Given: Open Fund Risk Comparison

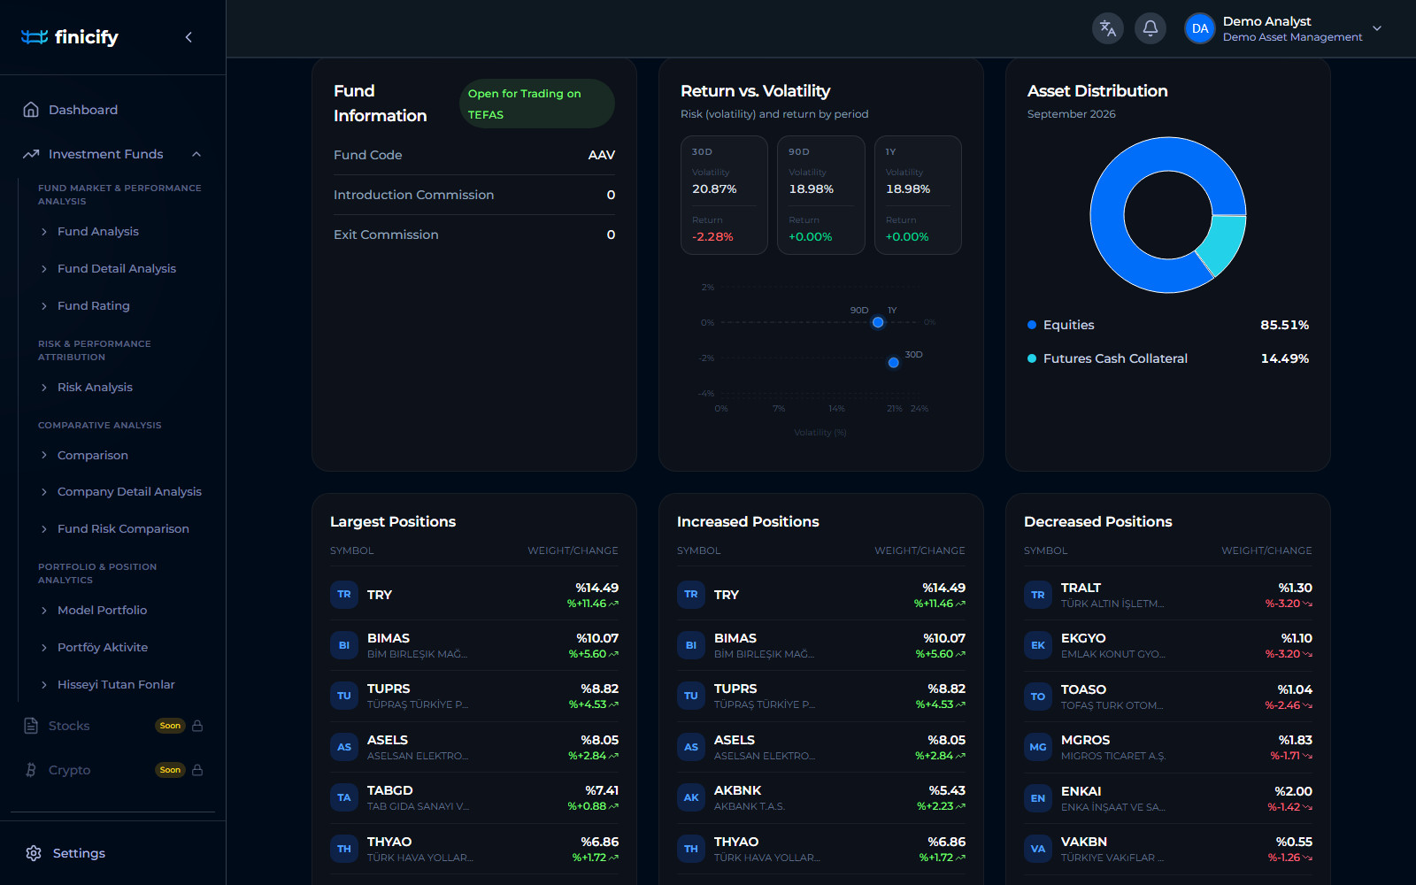Looking at the screenshot, I should 123,528.
